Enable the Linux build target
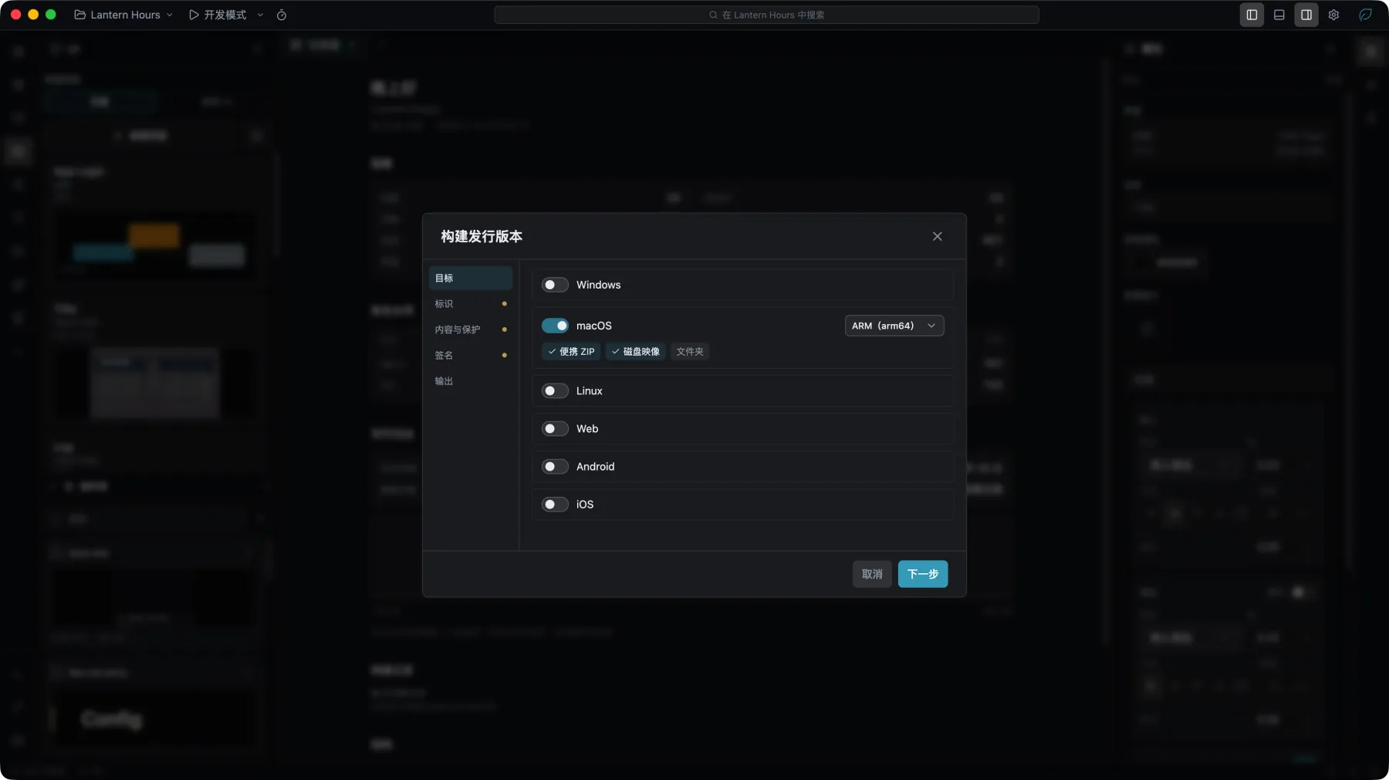Viewport: 1389px width, 780px height. point(555,391)
